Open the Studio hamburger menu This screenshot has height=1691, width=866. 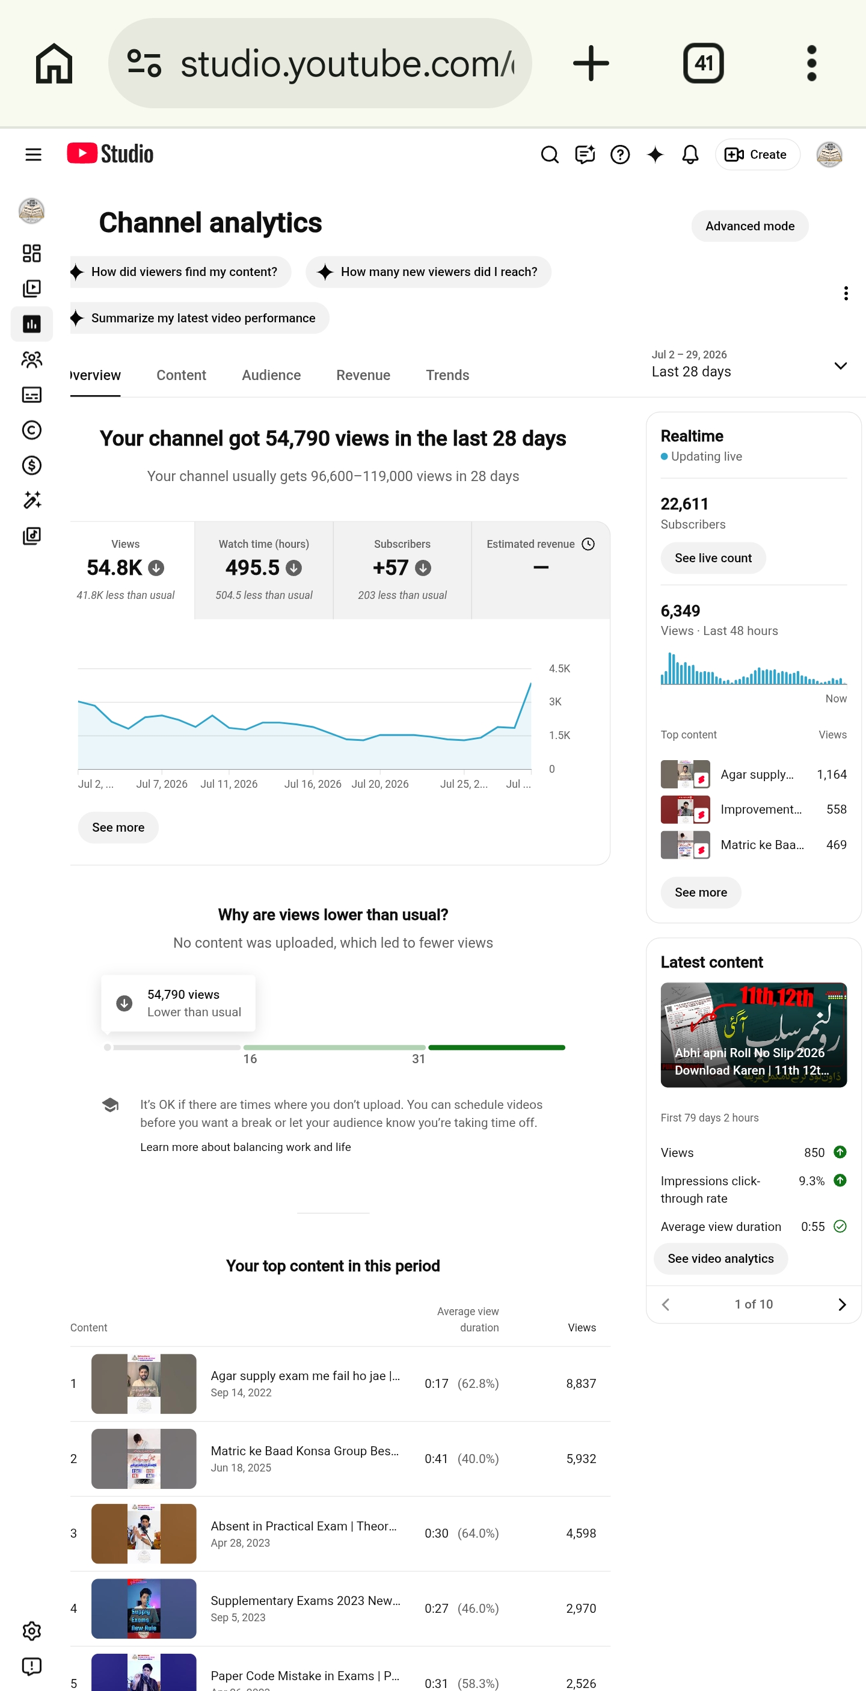33,155
